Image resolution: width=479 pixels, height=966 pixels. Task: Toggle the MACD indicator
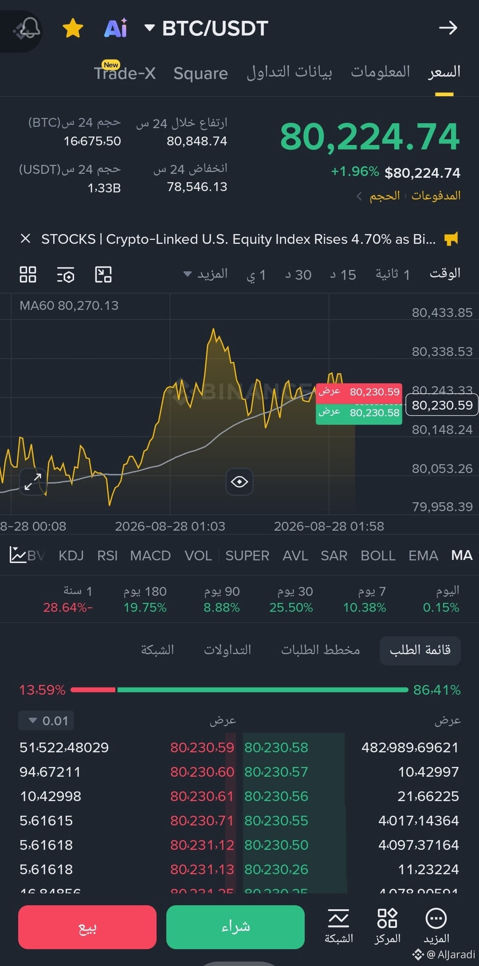point(150,555)
